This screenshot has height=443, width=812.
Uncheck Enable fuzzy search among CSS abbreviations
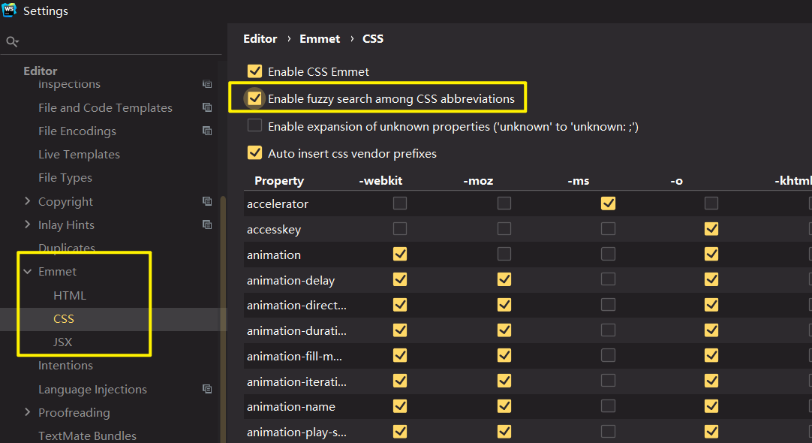[254, 98]
